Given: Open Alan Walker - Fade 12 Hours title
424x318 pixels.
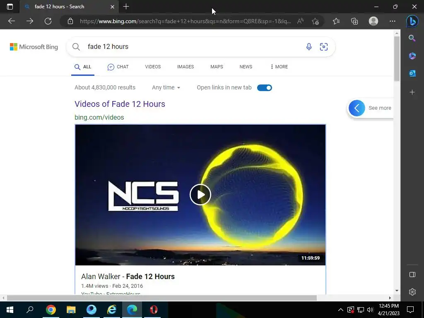Looking at the screenshot, I should (128, 276).
